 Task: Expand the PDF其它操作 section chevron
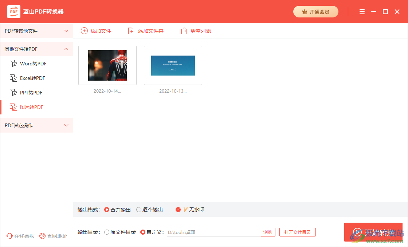[x=66, y=125]
